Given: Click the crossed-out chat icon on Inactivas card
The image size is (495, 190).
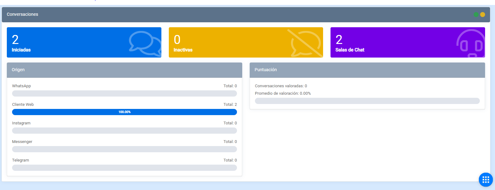Looking at the screenshot, I should click(305, 43).
